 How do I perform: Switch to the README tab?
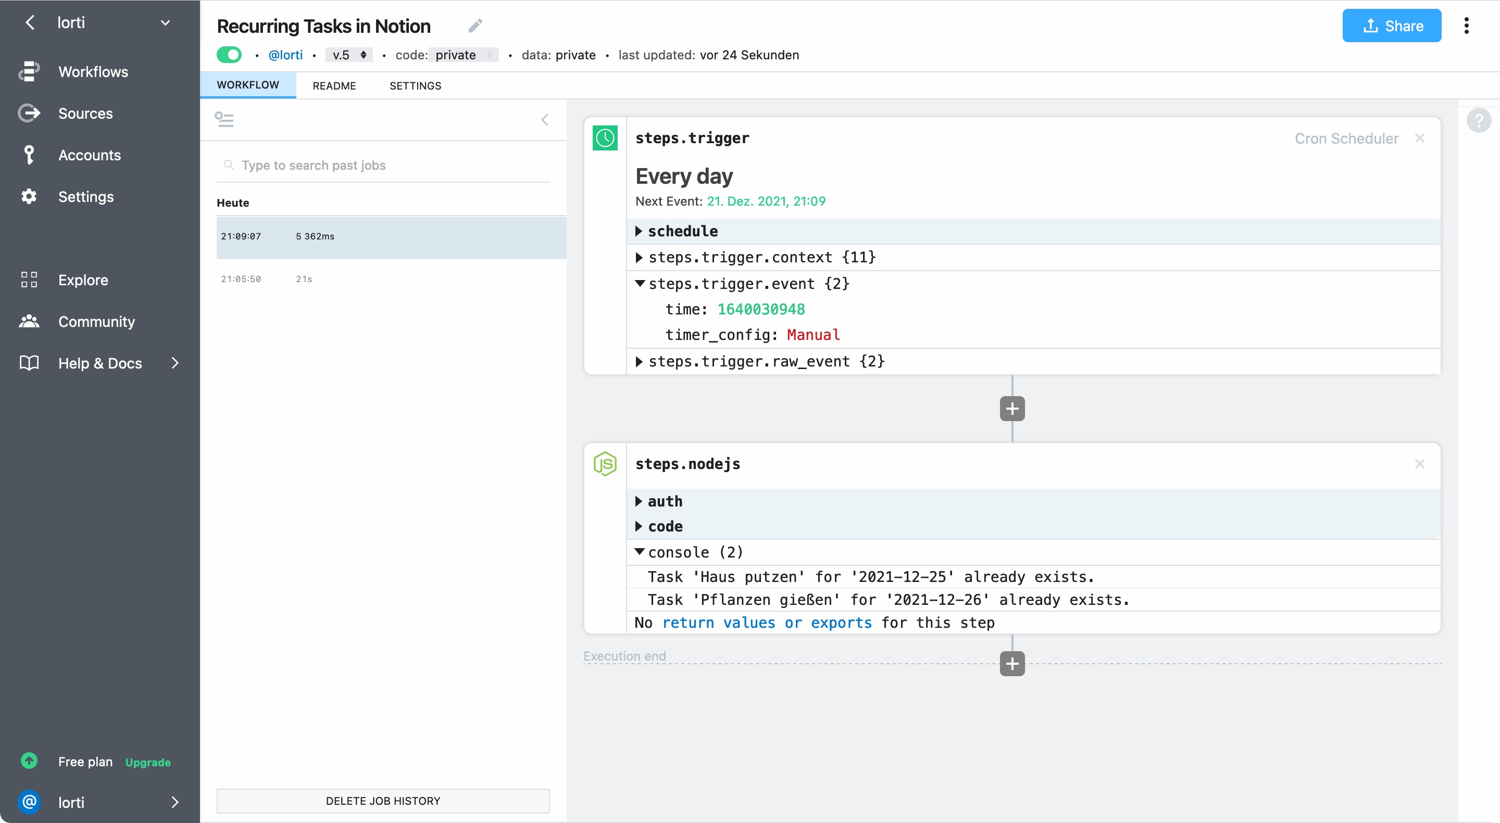click(334, 85)
